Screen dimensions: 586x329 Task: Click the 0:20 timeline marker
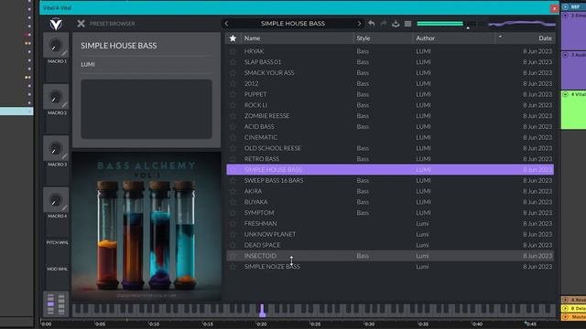pyautogui.click(x=262, y=324)
